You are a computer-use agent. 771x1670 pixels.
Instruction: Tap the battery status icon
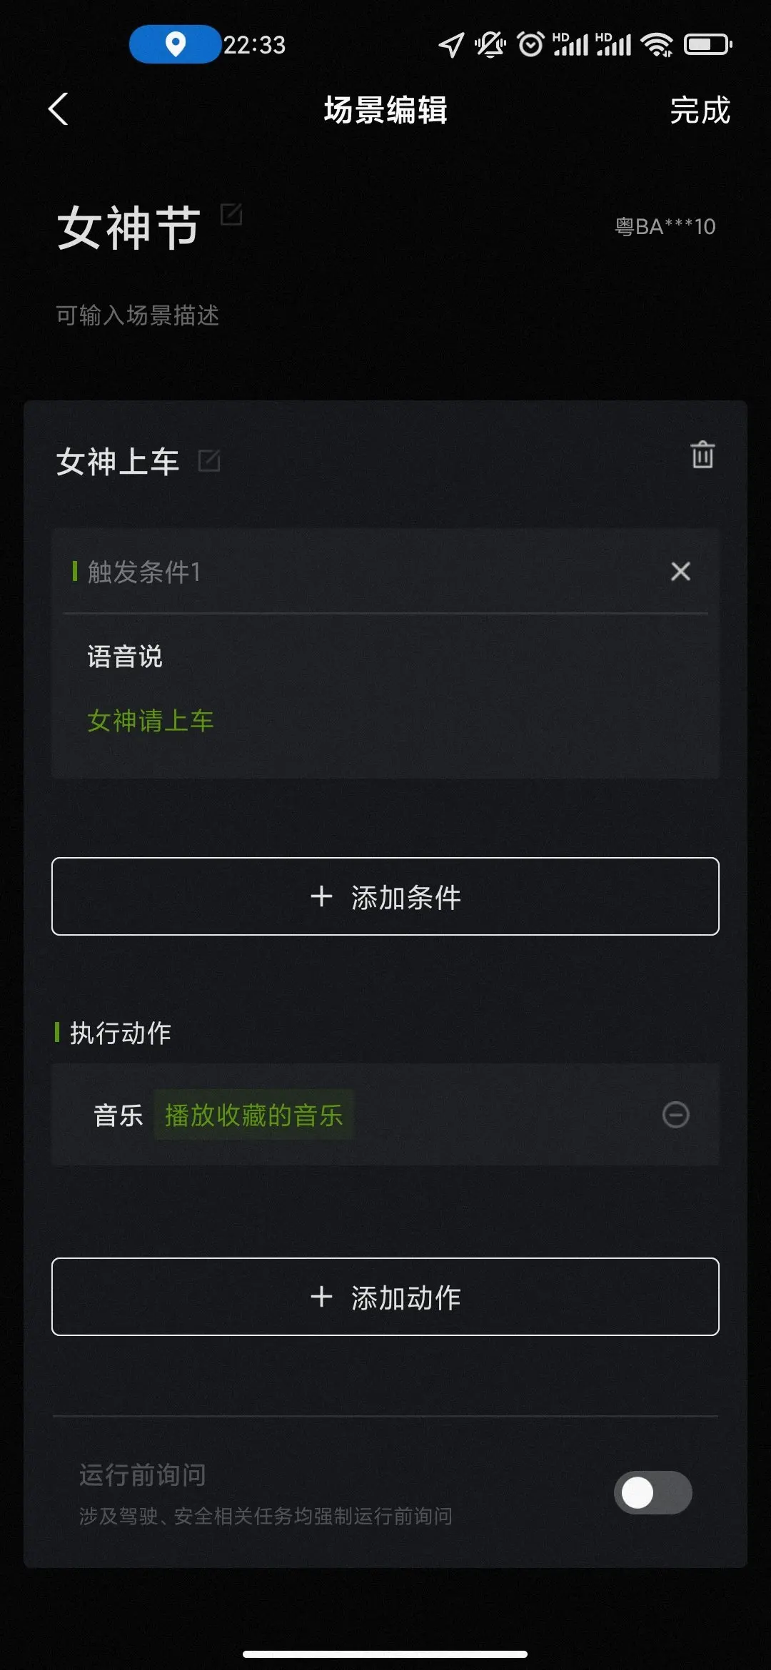click(x=707, y=44)
